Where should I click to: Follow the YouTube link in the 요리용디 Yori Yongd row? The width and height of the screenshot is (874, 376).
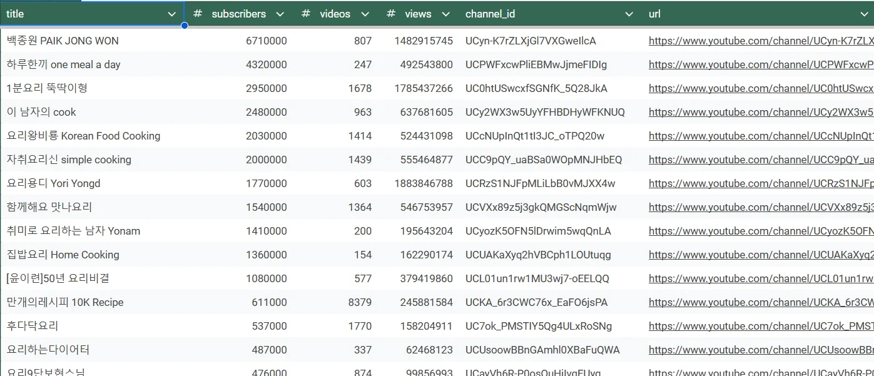coord(761,183)
